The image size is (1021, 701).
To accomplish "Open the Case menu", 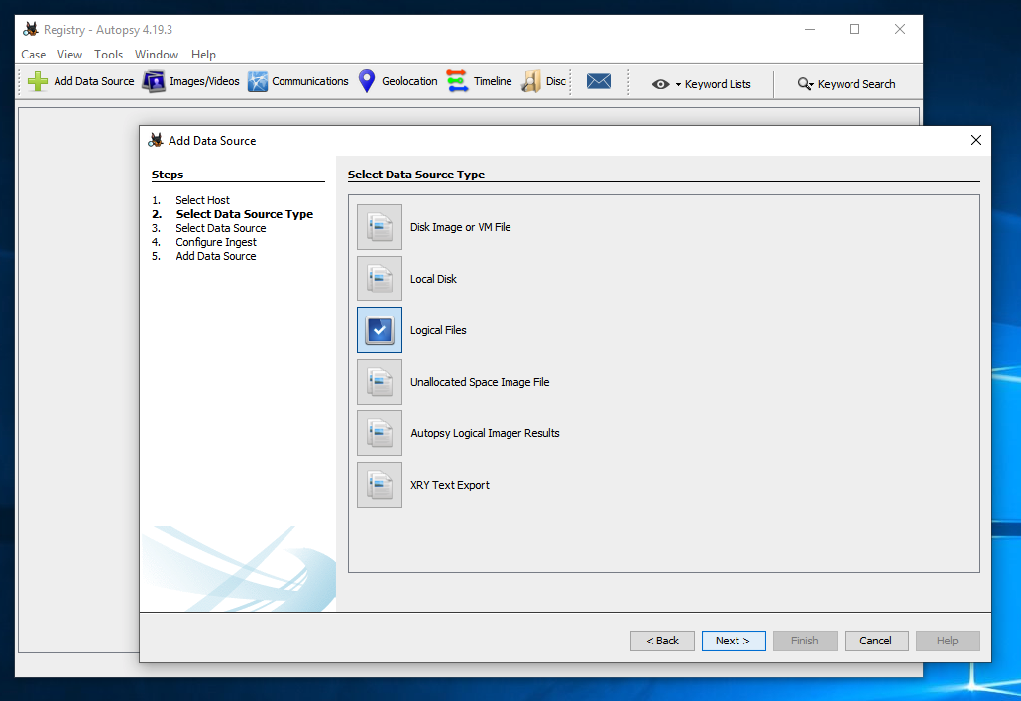I will 34,55.
